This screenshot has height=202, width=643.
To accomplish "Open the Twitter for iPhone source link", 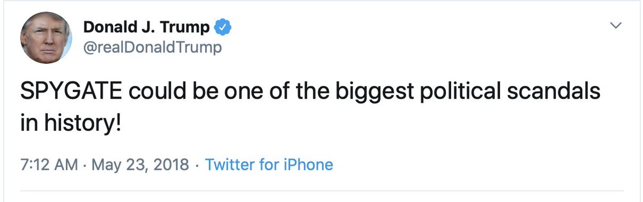I will pos(269,164).
